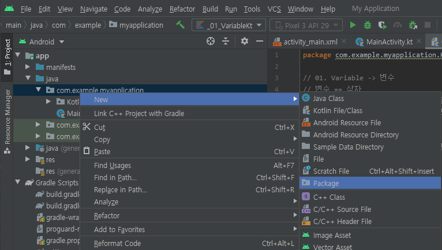Select Vector Asset entry
442x250 pixels.
[370, 247]
